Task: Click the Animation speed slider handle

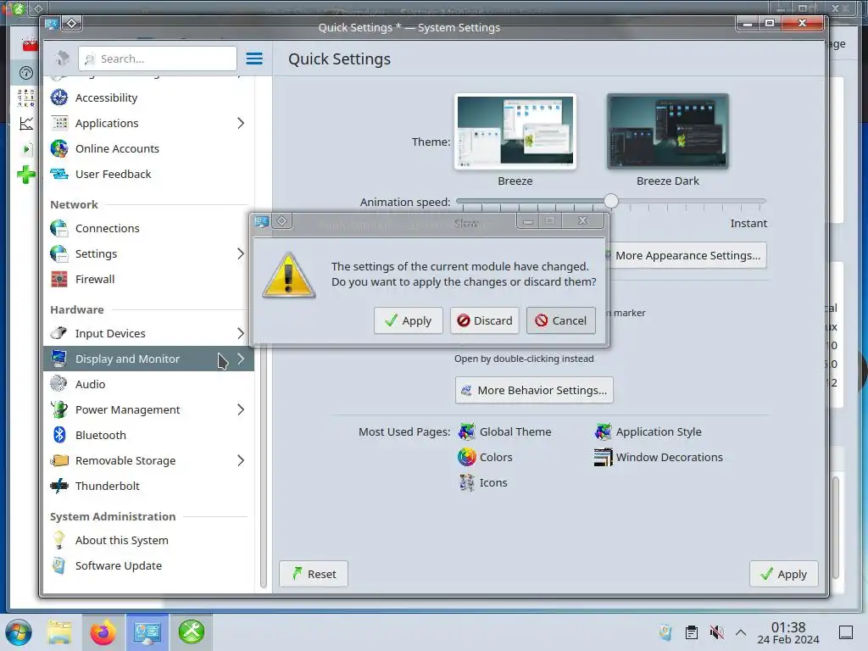Action: [610, 200]
